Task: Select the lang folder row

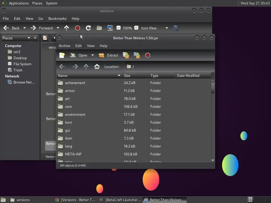Action: tap(134, 146)
